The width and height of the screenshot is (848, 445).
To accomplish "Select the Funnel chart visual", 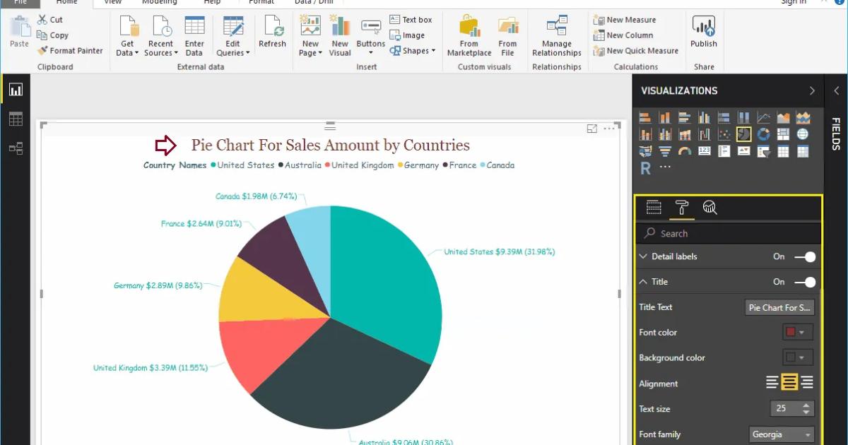I will 665,151.
